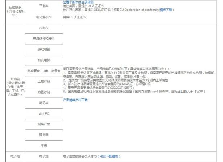Click the 3C数码 main category cell
Viewport: 223px width, 162px height.
[x=15, y=87]
